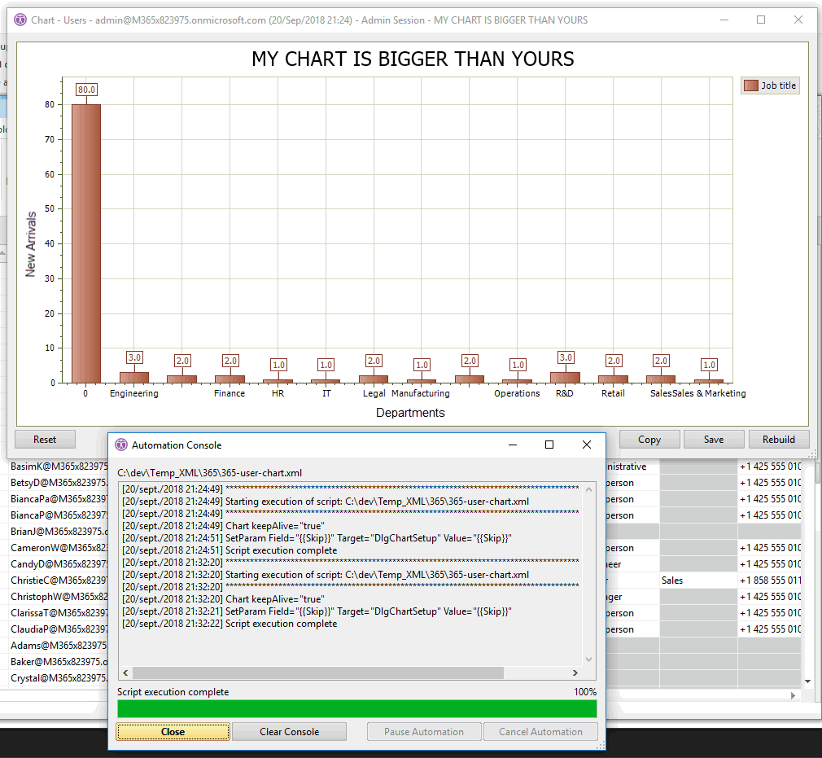Click the Automation Console title bar icon
The image size is (822, 758).
tap(121, 445)
